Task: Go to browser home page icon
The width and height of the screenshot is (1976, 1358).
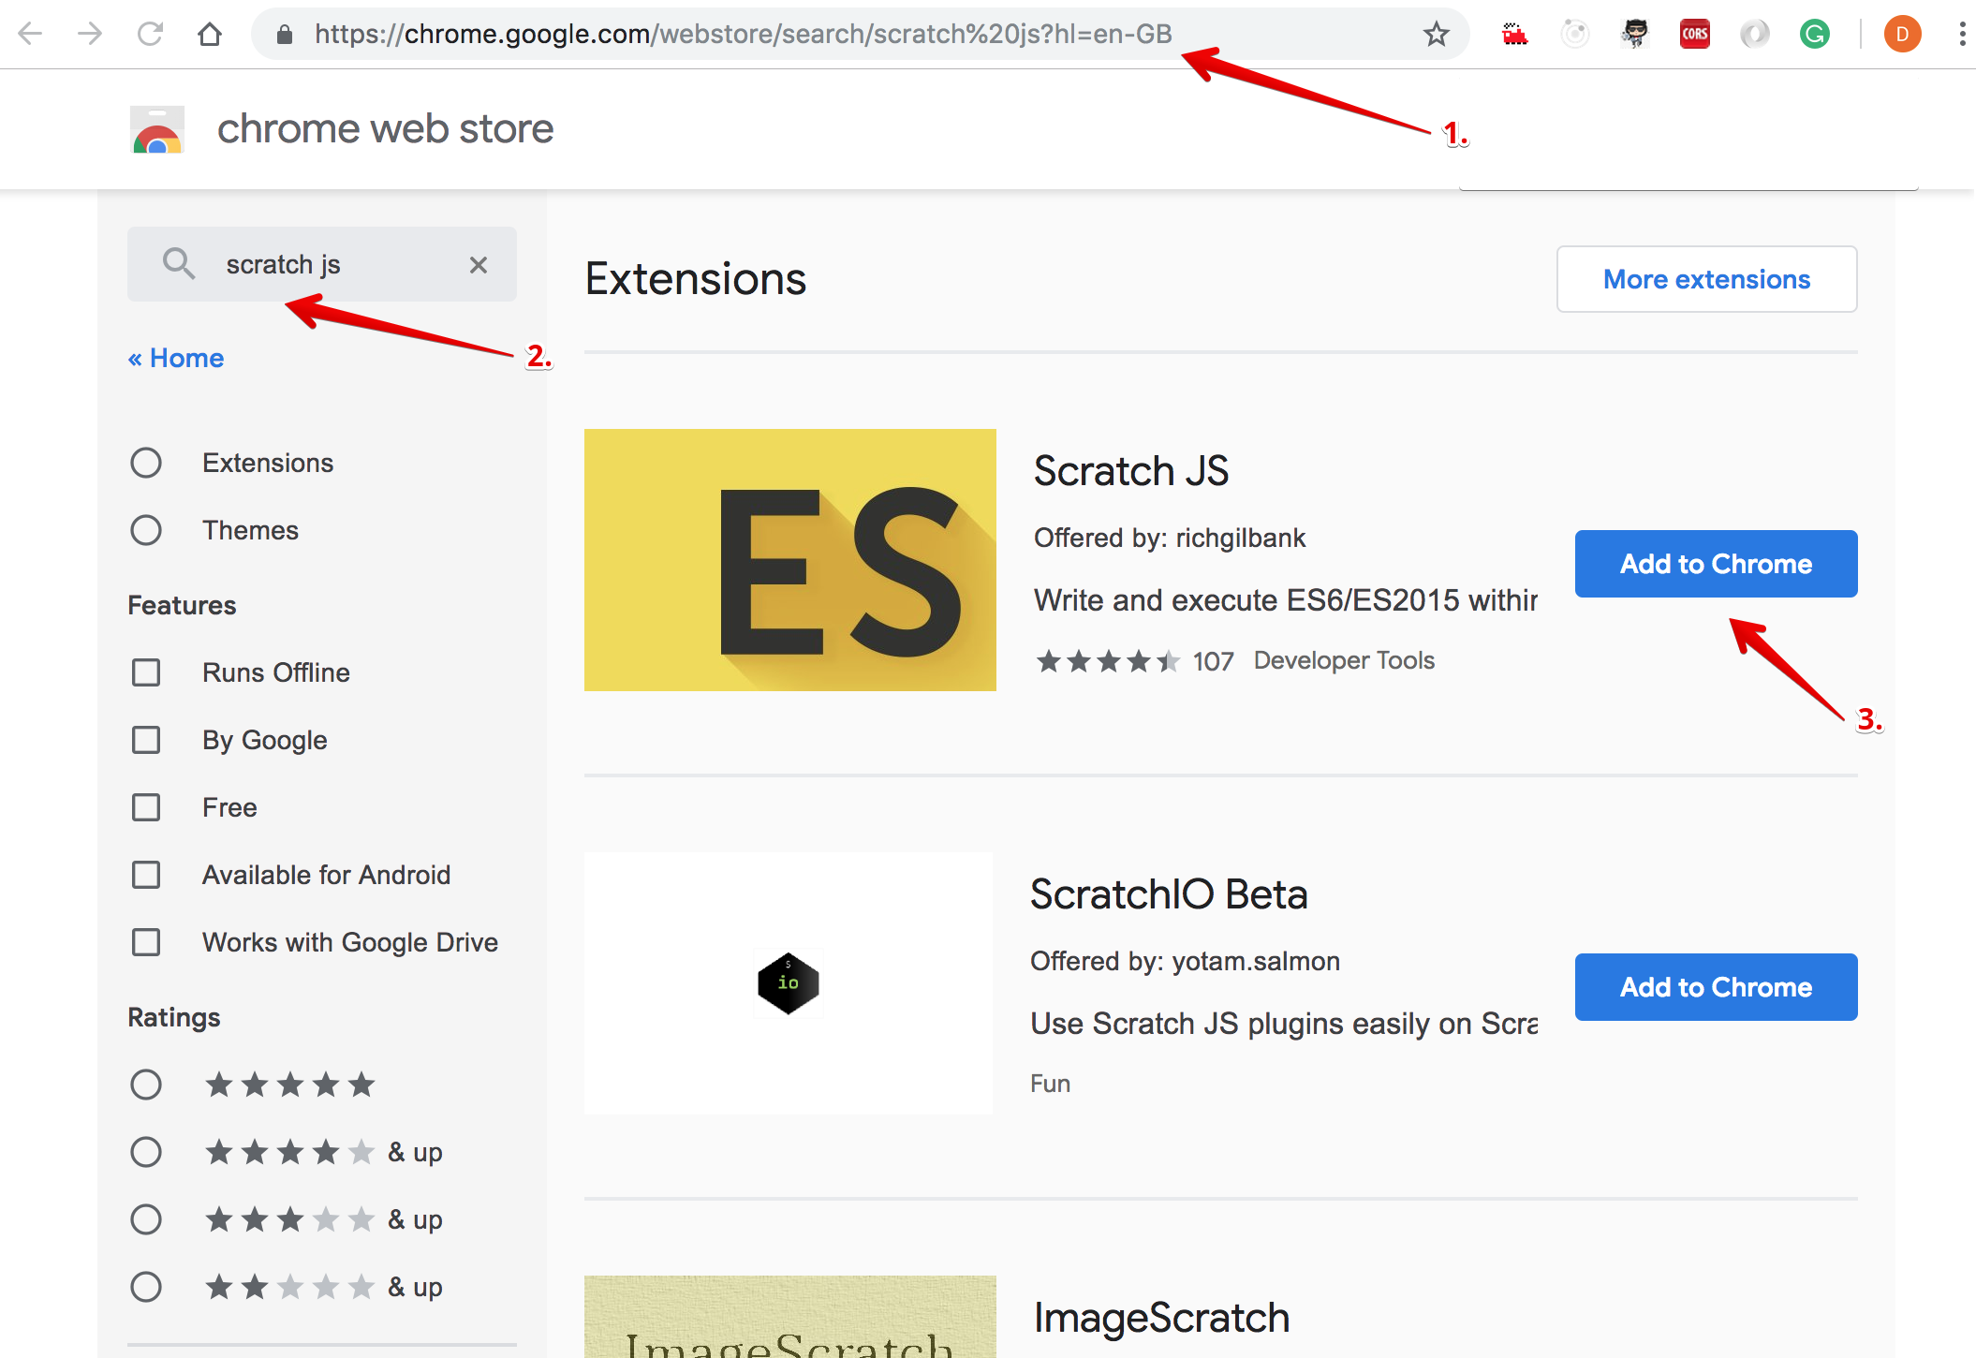Action: pyautogui.click(x=210, y=35)
